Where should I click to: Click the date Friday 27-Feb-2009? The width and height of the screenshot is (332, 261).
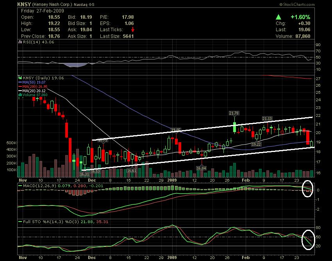click(42, 11)
